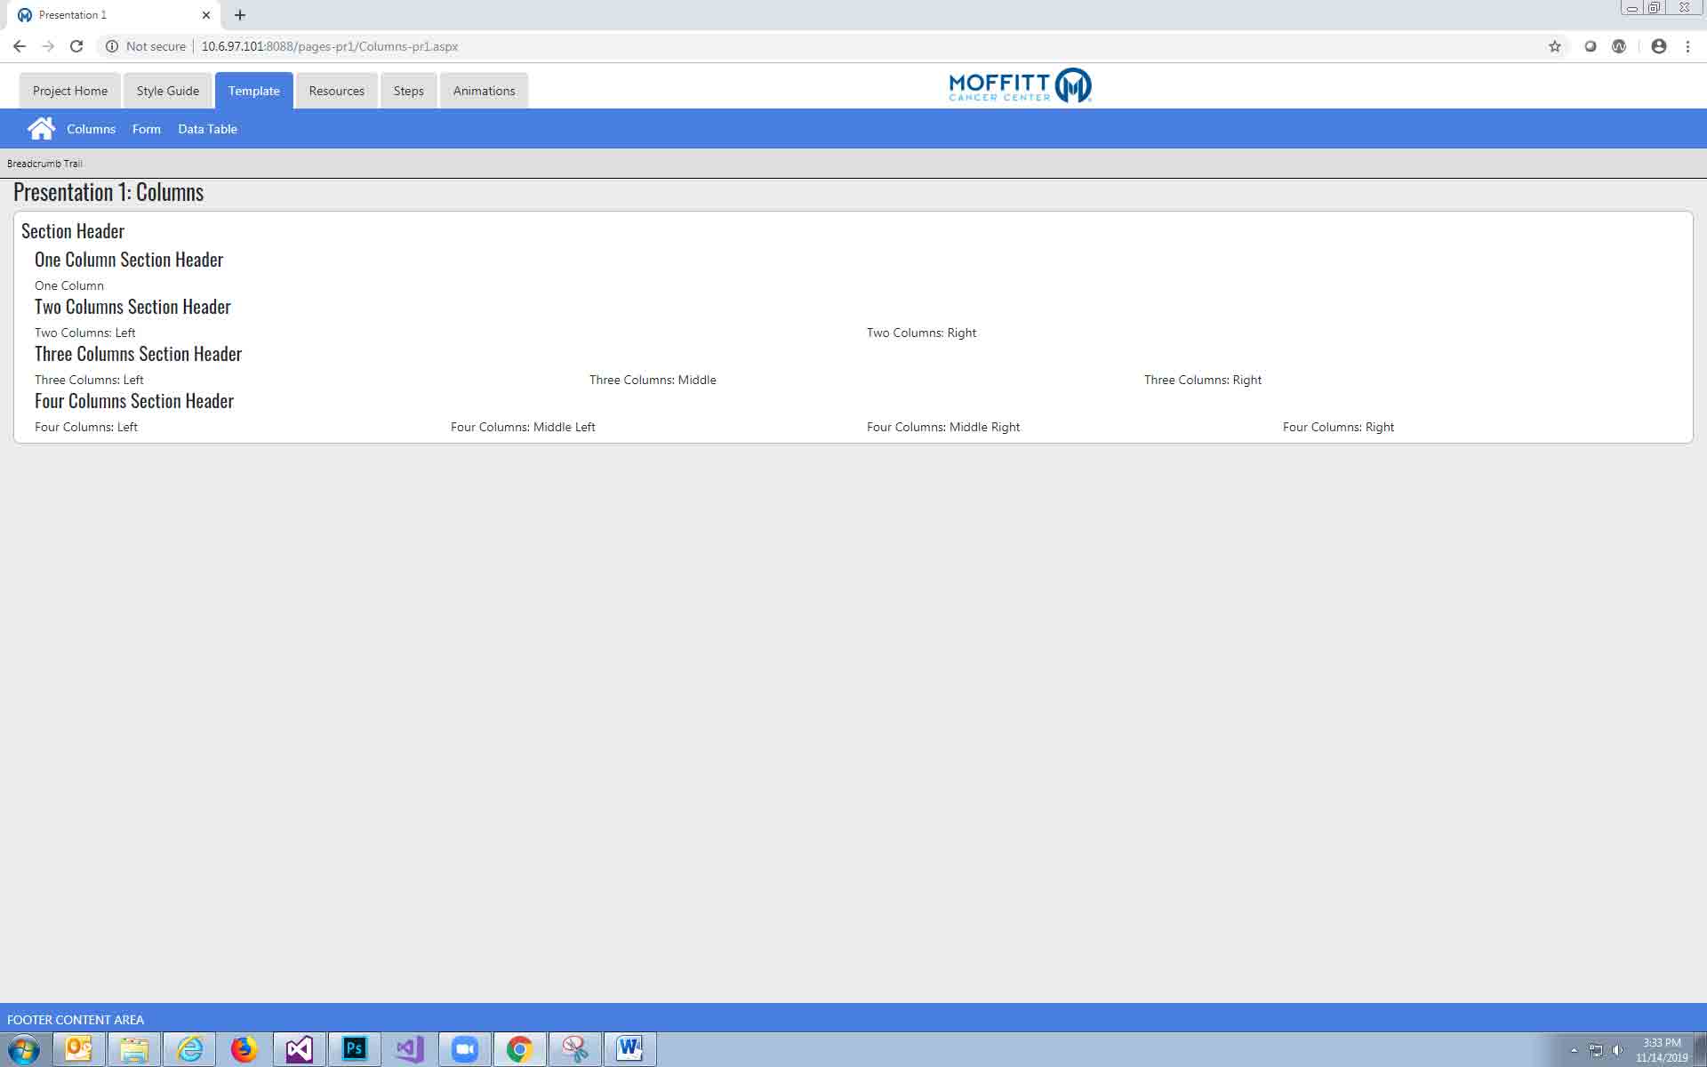Viewport: 1707px width, 1067px height.
Task: Click the Form link in blue navbar
Action: [x=146, y=129]
